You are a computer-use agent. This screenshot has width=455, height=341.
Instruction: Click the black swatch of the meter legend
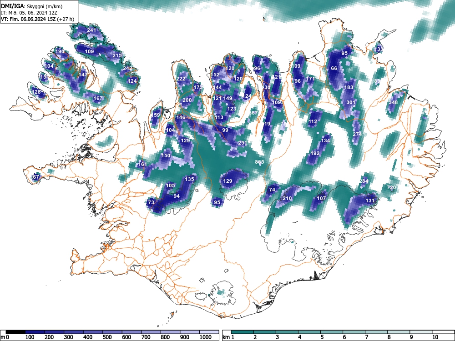click(x=15, y=332)
